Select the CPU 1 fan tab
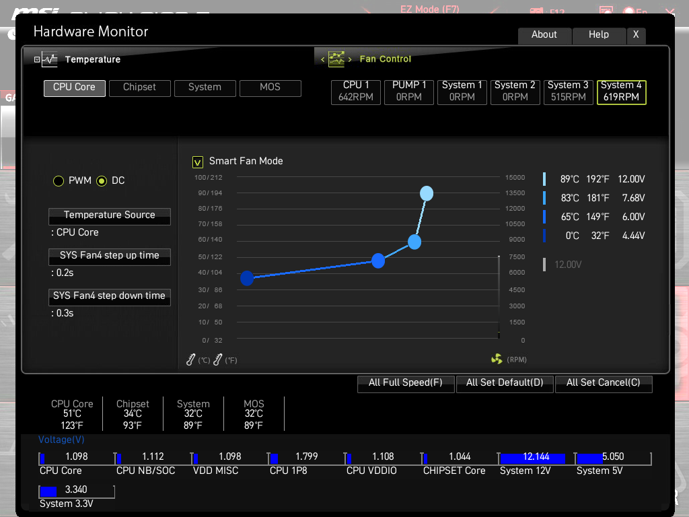 click(x=355, y=92)
